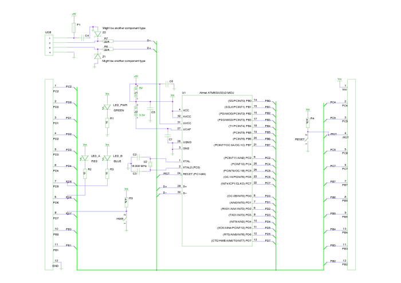401x283 pixels.
Task: Select the red LED_A symbol
Action: coord(84,158)
